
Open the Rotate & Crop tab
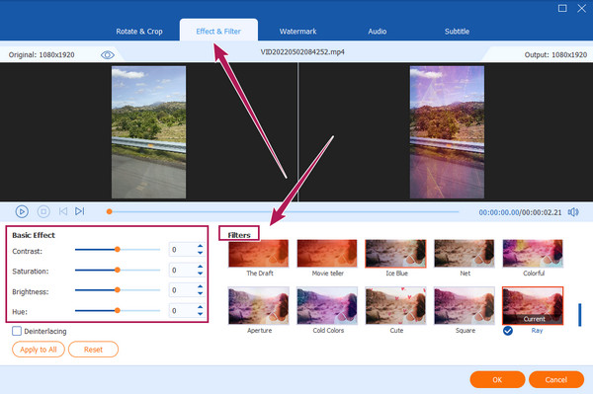[139, 32]
